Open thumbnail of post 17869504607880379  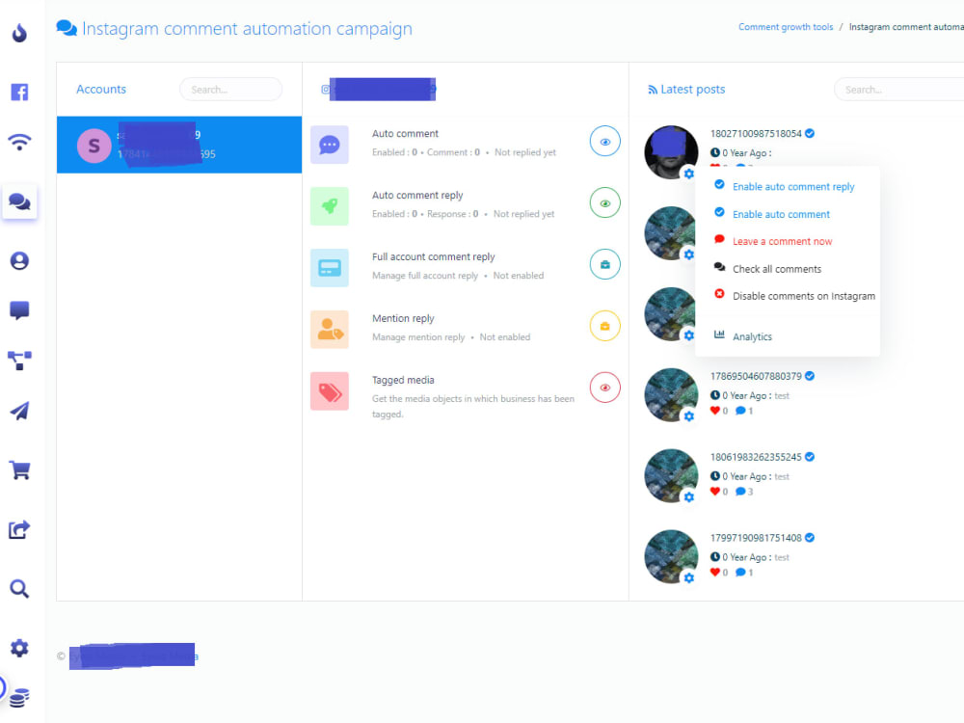[x=671, y=394]
